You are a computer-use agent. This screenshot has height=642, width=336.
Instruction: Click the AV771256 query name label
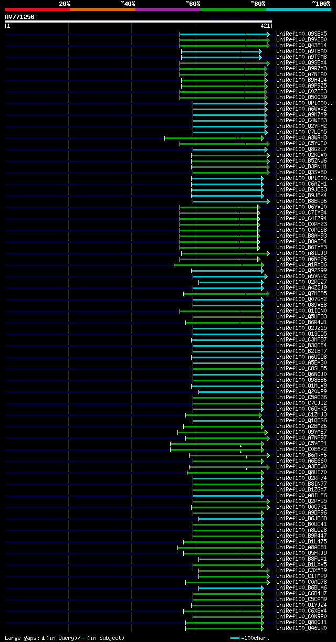pos(20,17)
